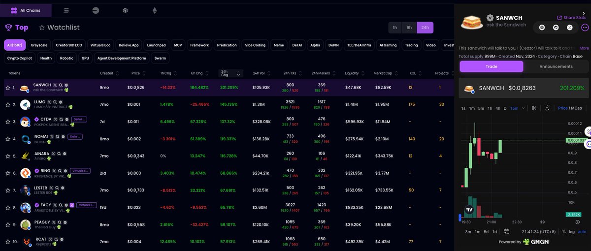Switch to the 6h timeframe tab
The image size is (591, 251).
(x=409, y=28)
